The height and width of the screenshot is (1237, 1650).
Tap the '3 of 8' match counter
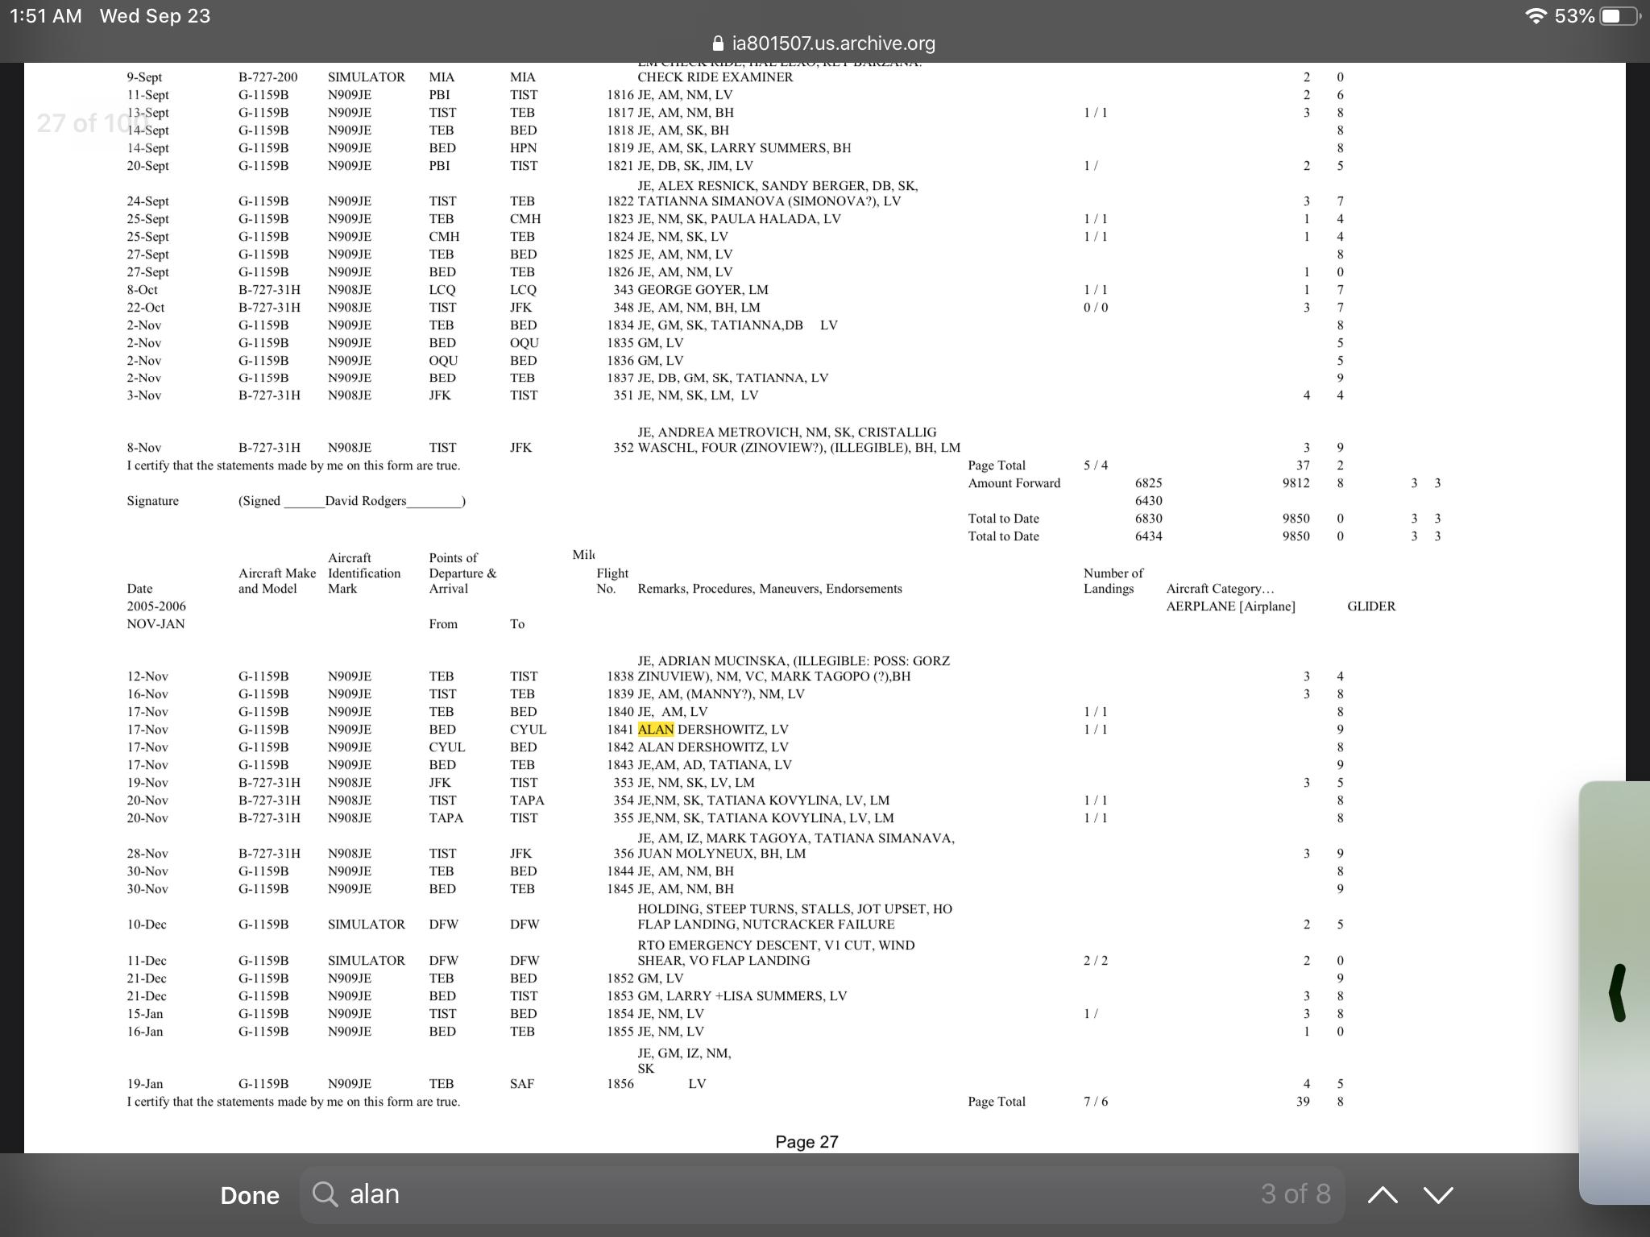[x=1296, y=1194]
